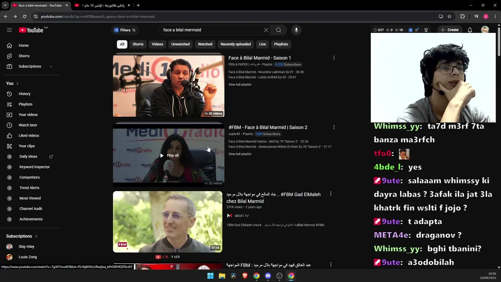
Task: Show only Watched results
Action: tap(205, 44)
